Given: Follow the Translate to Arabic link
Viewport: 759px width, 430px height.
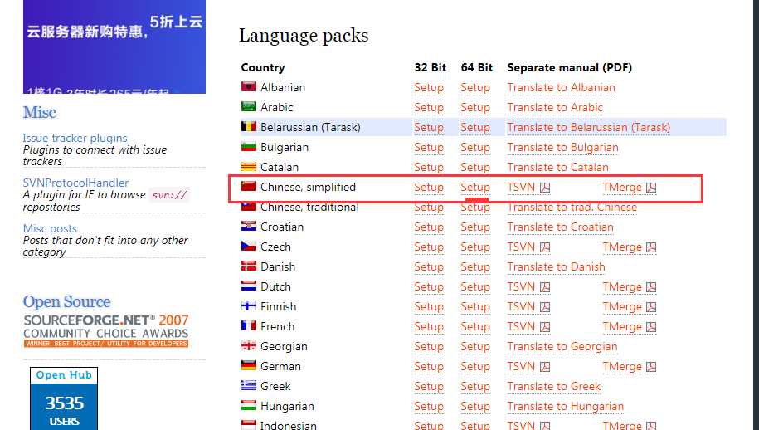Looking at the screenshot, I should 555,107.
